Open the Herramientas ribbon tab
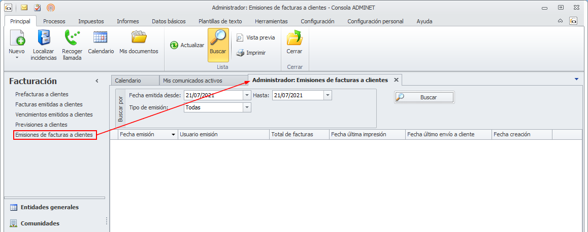Screen dimensions: 588x232 tap(271, 21)
